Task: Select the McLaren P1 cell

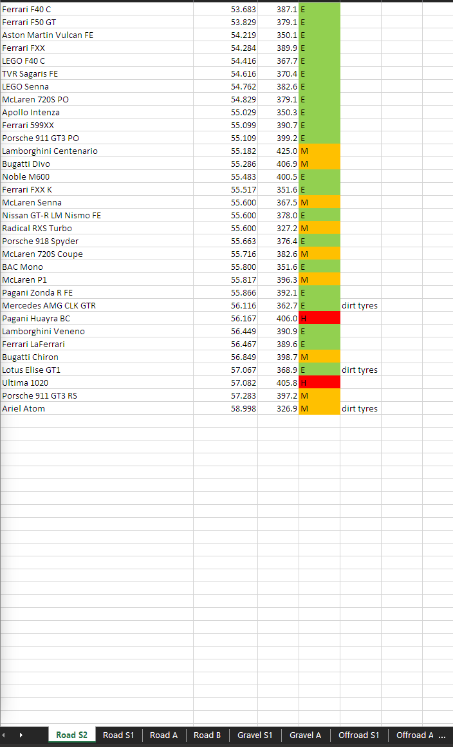Action: [97, 279]
